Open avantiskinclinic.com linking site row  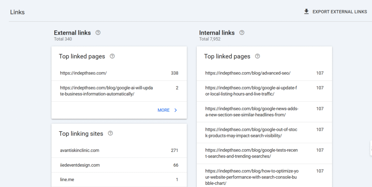click(119, 150)
